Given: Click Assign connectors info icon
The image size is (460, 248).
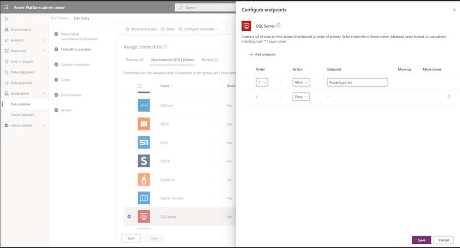Looking at the screenshot, I should pos(166,46).
